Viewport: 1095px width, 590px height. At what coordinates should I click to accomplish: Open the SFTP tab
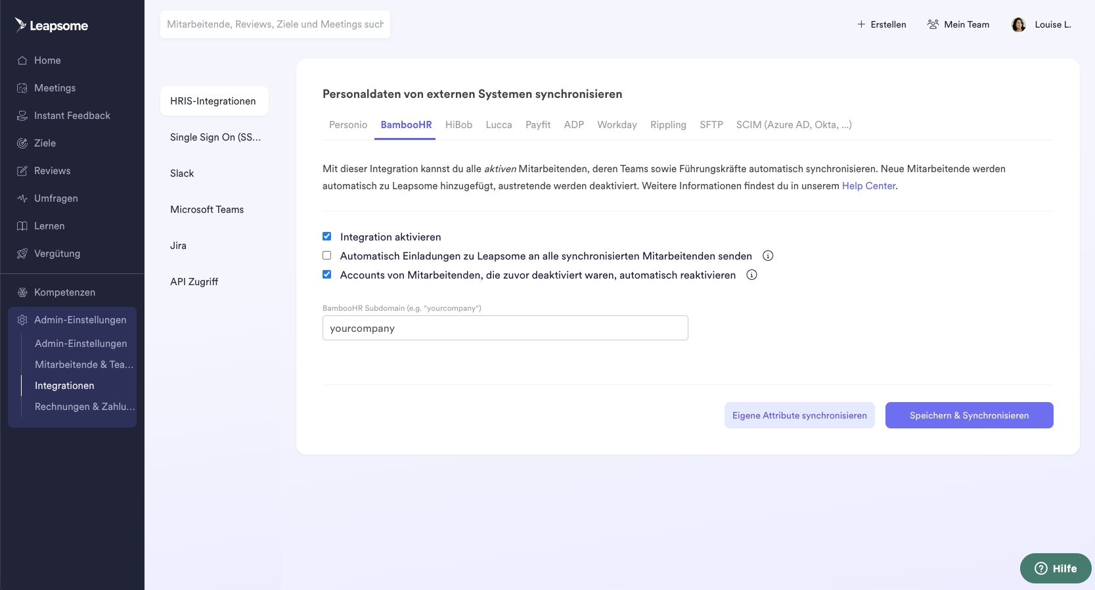(x=711, y=125)
